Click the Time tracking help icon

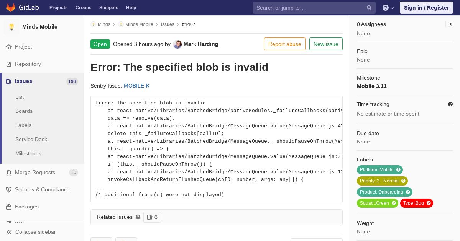(x=450, y=104)
